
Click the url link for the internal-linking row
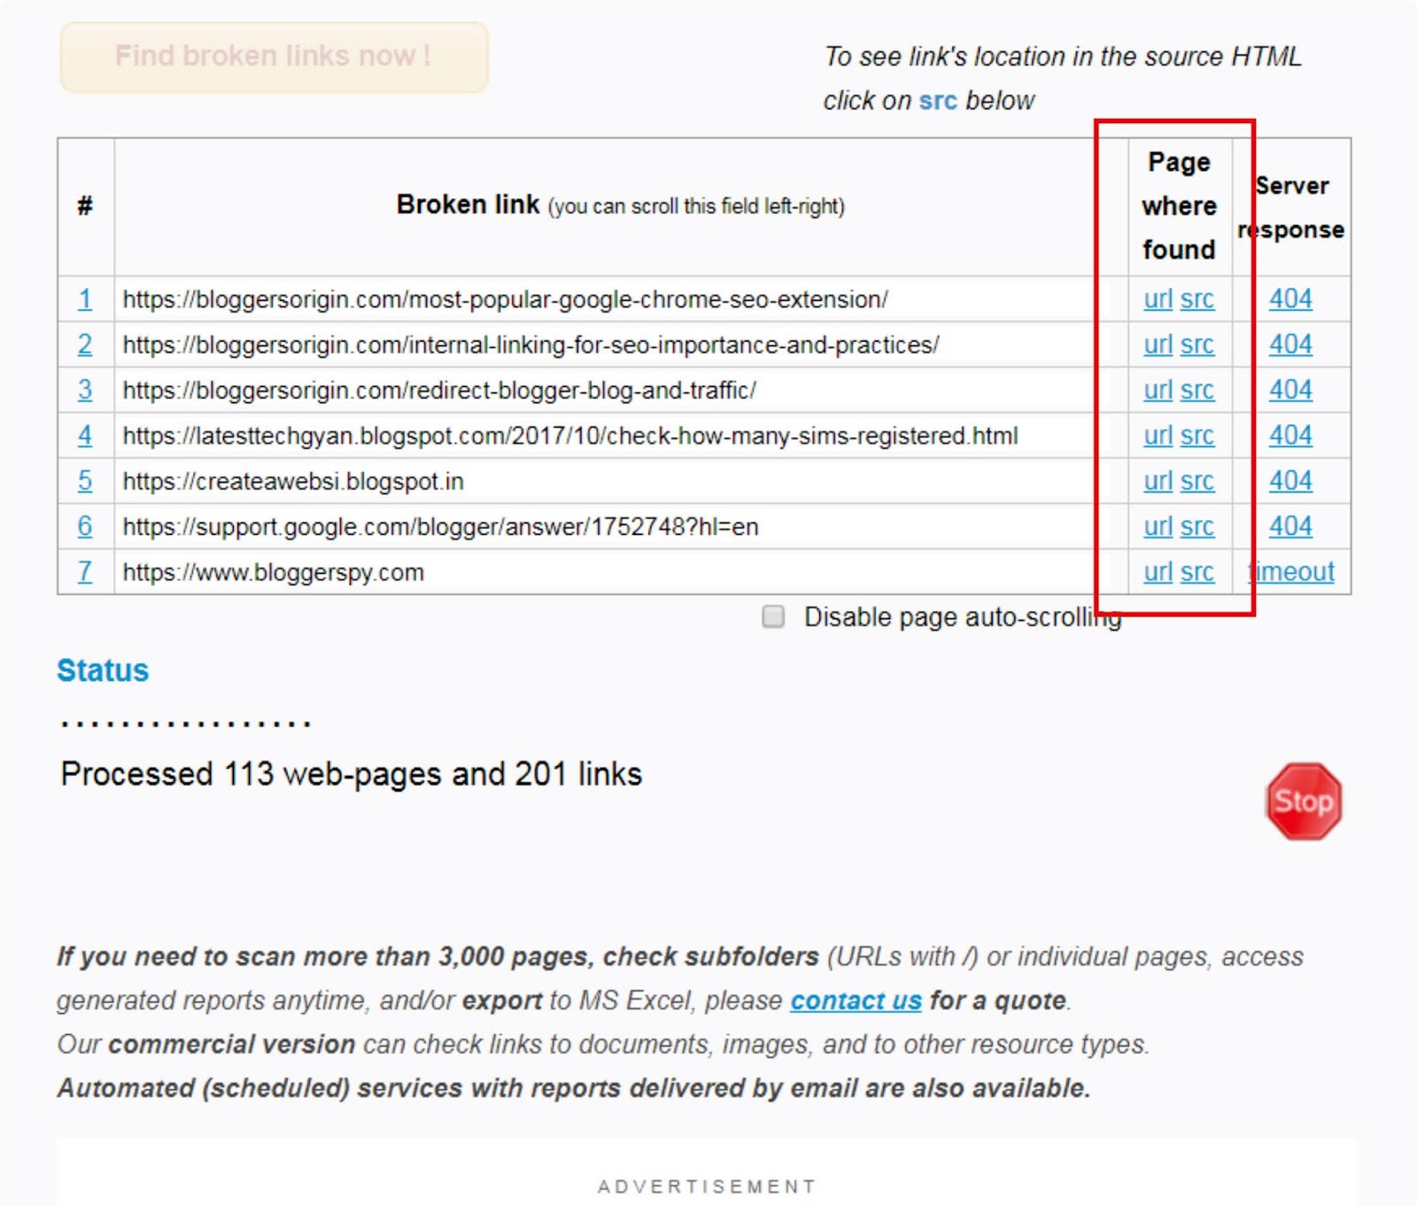point(1157,345)
